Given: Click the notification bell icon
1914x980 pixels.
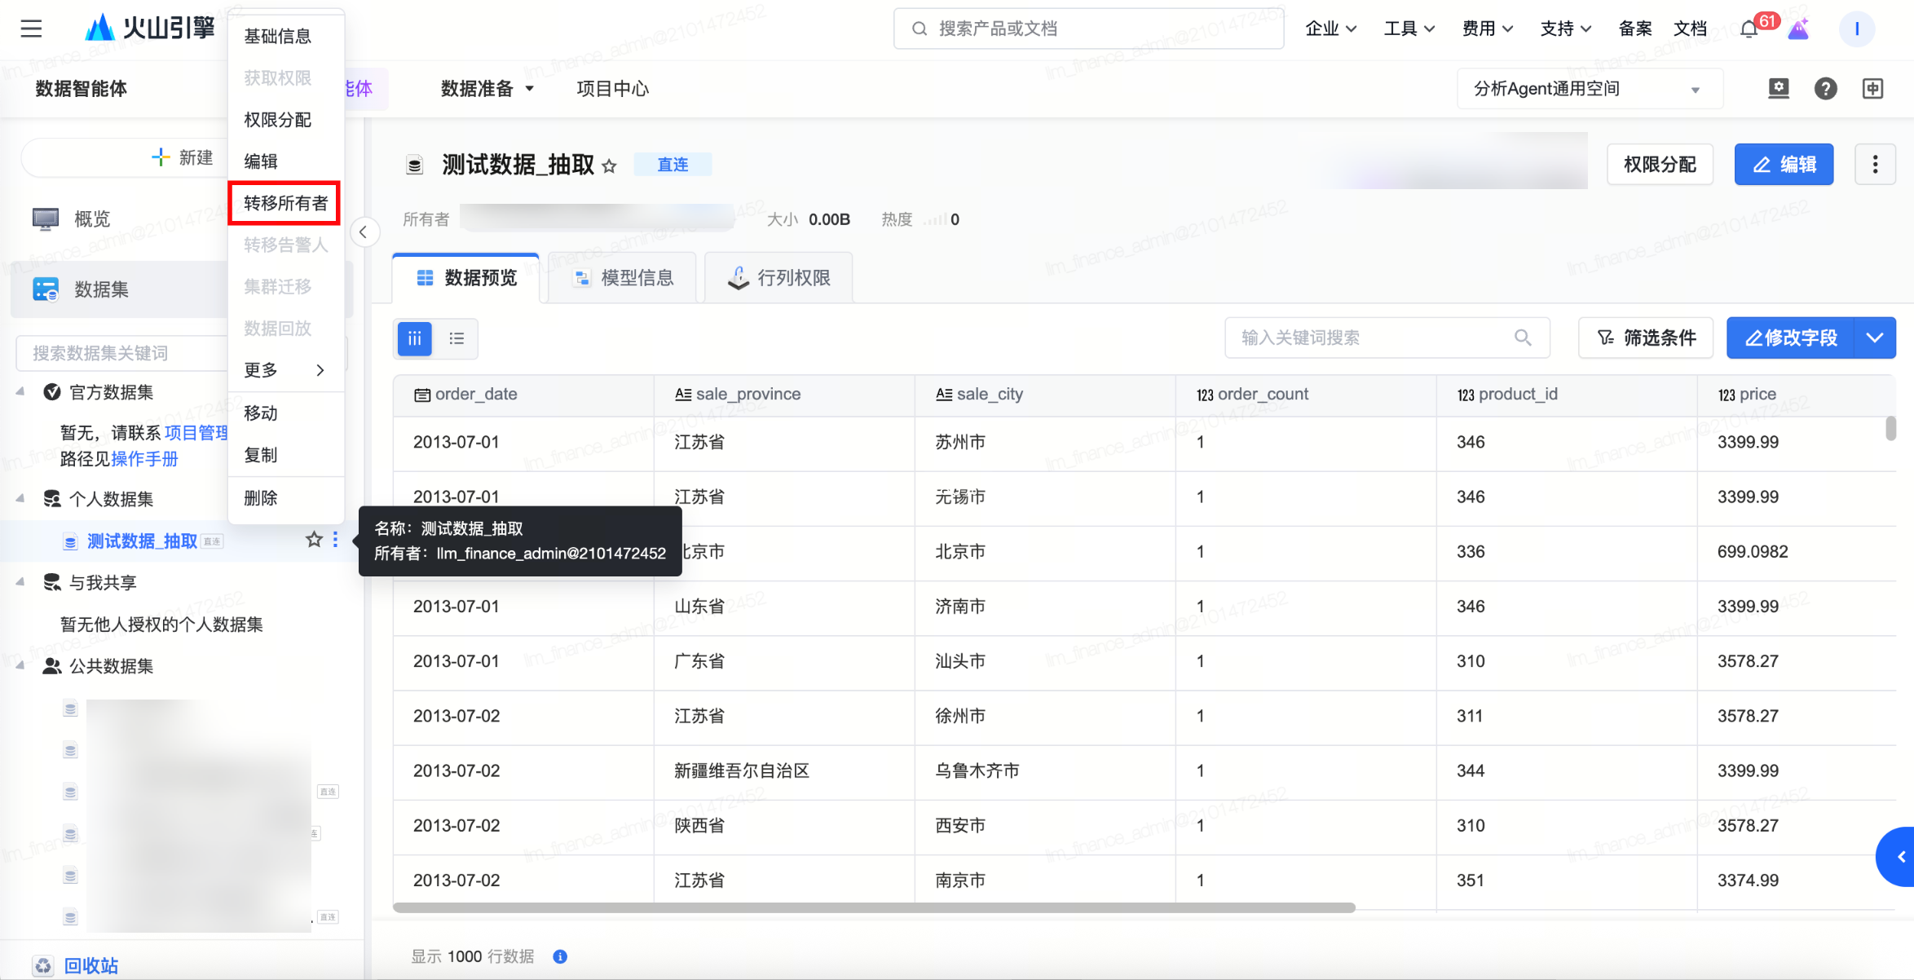Looking at the screenshot, I should click(1749, 29).
